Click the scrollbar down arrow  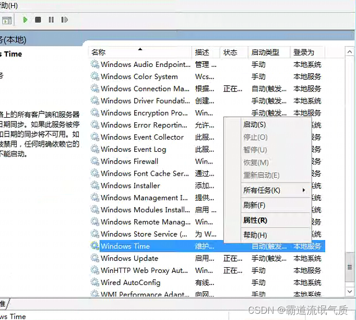(x=350, y=291)
